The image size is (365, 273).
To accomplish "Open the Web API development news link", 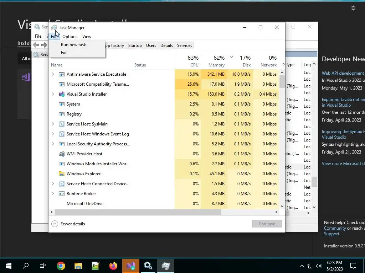I will (343, 73).
